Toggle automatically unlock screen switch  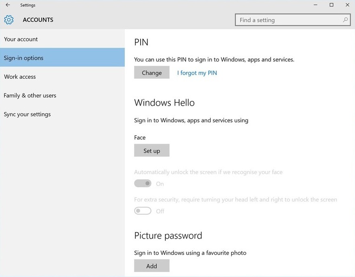[142, 183]
